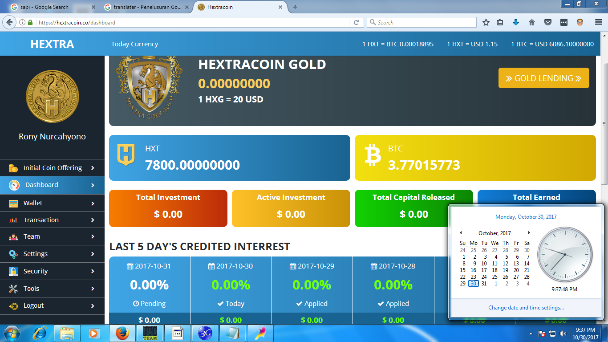Click the Firefox back arrow button
The height and width of the screenshot is (342, 608).
(x=9, y=22)
